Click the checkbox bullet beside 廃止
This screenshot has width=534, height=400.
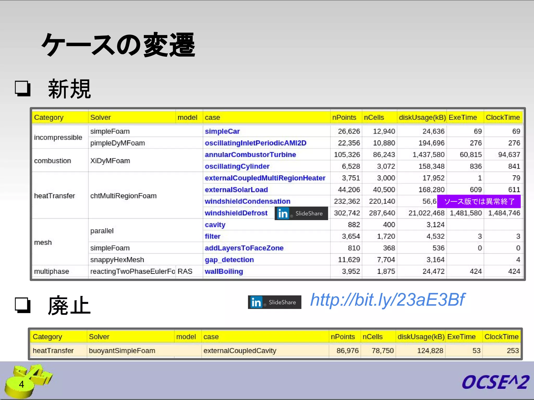click(23, 305)
